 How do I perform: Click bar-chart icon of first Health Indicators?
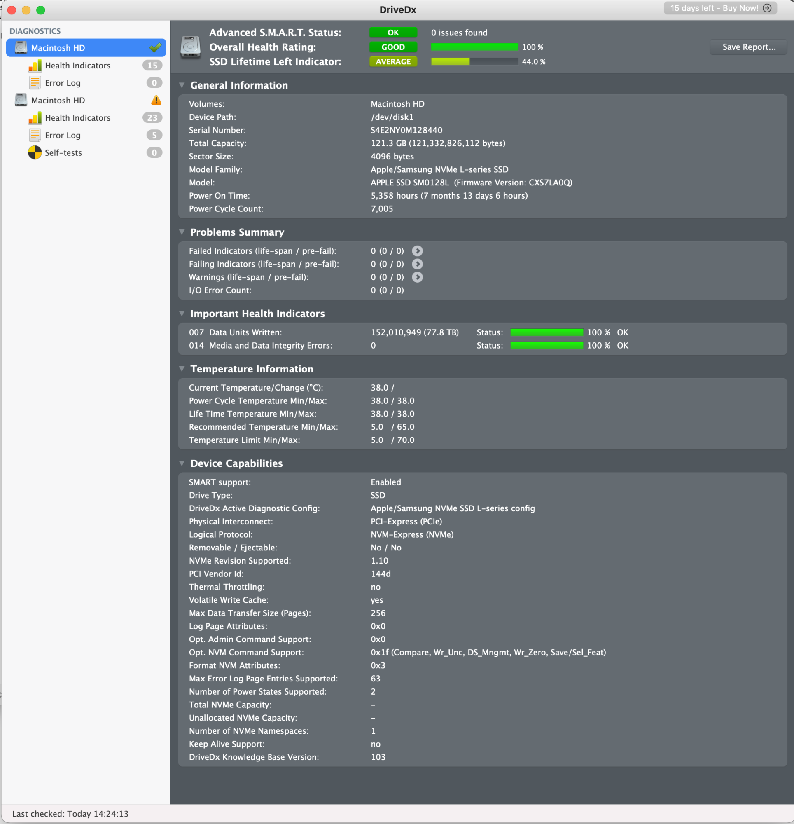click(35, 65)
